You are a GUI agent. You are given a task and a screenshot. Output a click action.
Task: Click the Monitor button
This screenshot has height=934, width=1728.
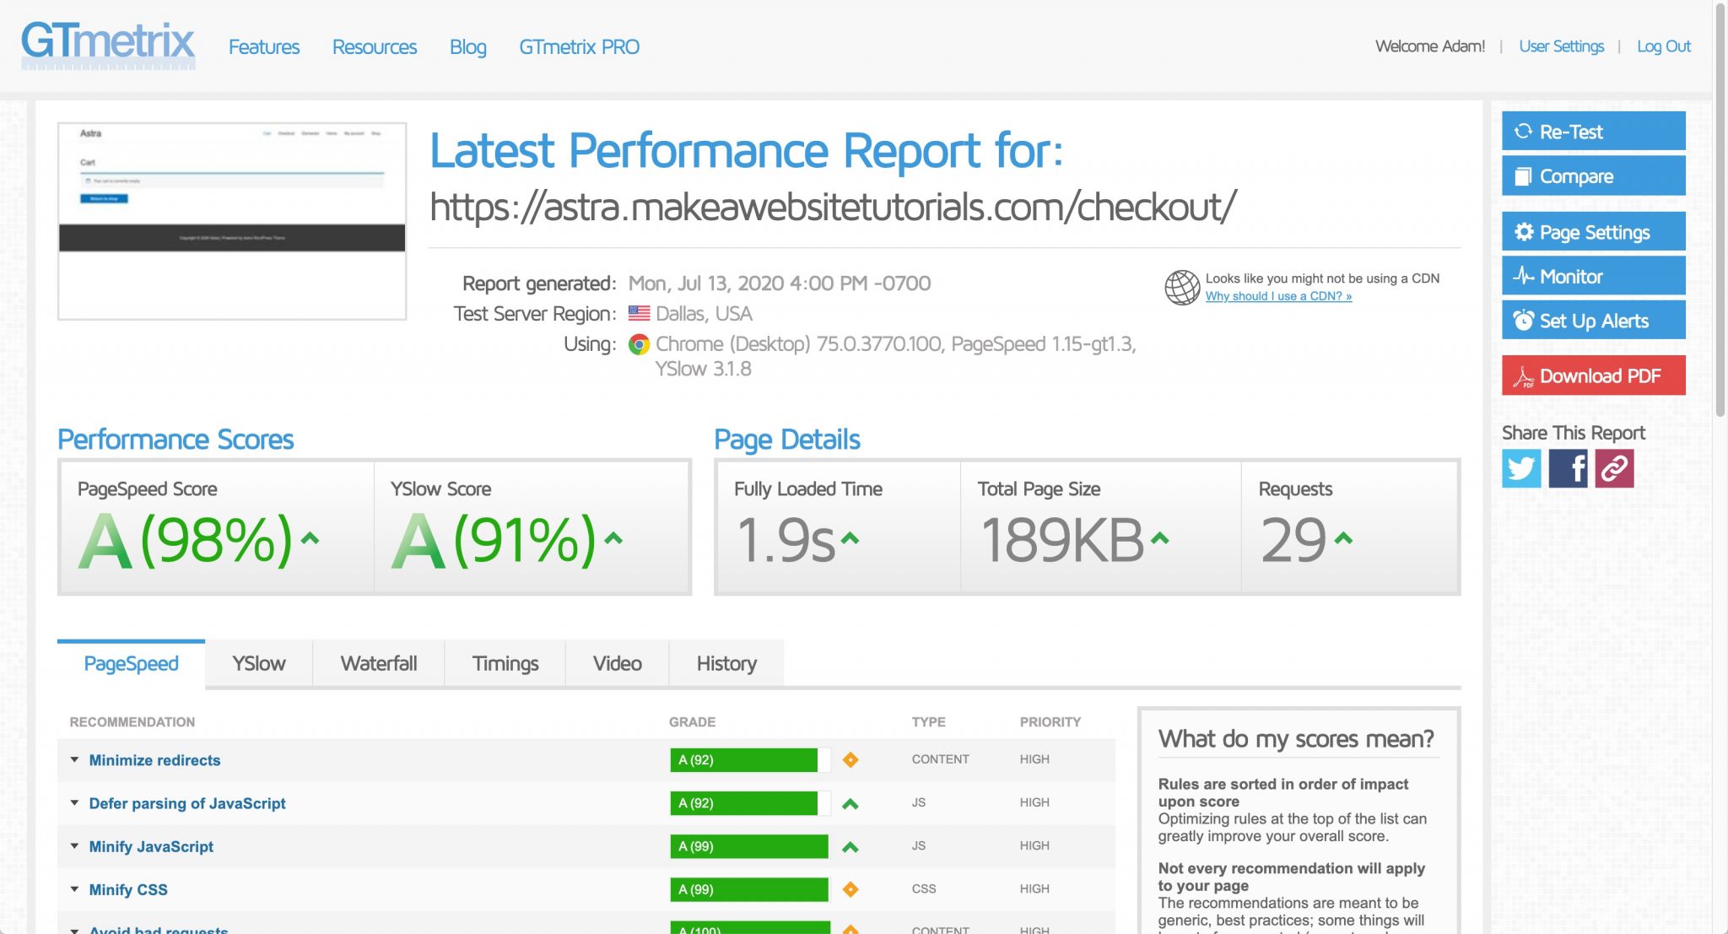point(1593,276)
